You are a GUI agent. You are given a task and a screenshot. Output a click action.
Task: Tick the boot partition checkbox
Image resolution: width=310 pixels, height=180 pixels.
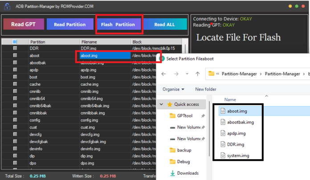[x=15, y=77]
